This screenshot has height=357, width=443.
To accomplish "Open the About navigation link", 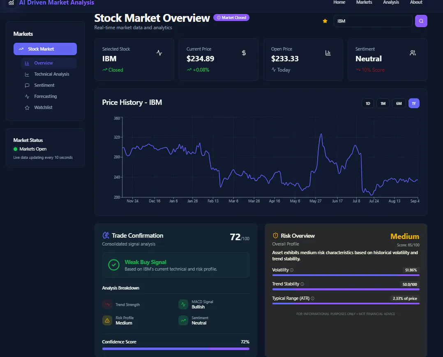I will pos(416,2).
